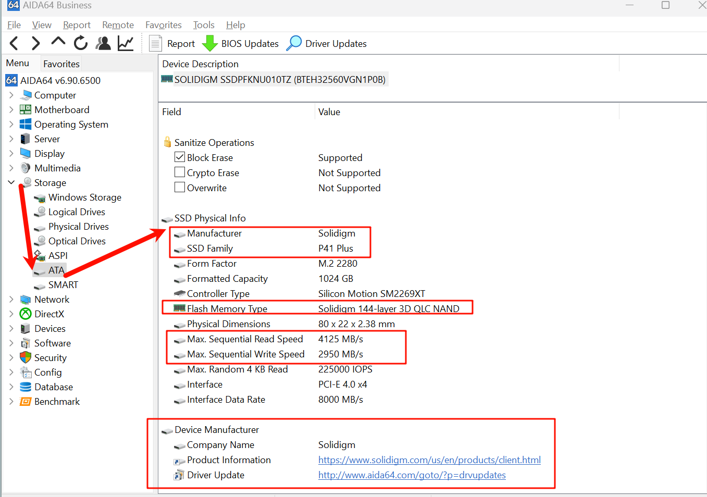
Task: Select the Network icon in tree
Action: click(x=26, y=300)
